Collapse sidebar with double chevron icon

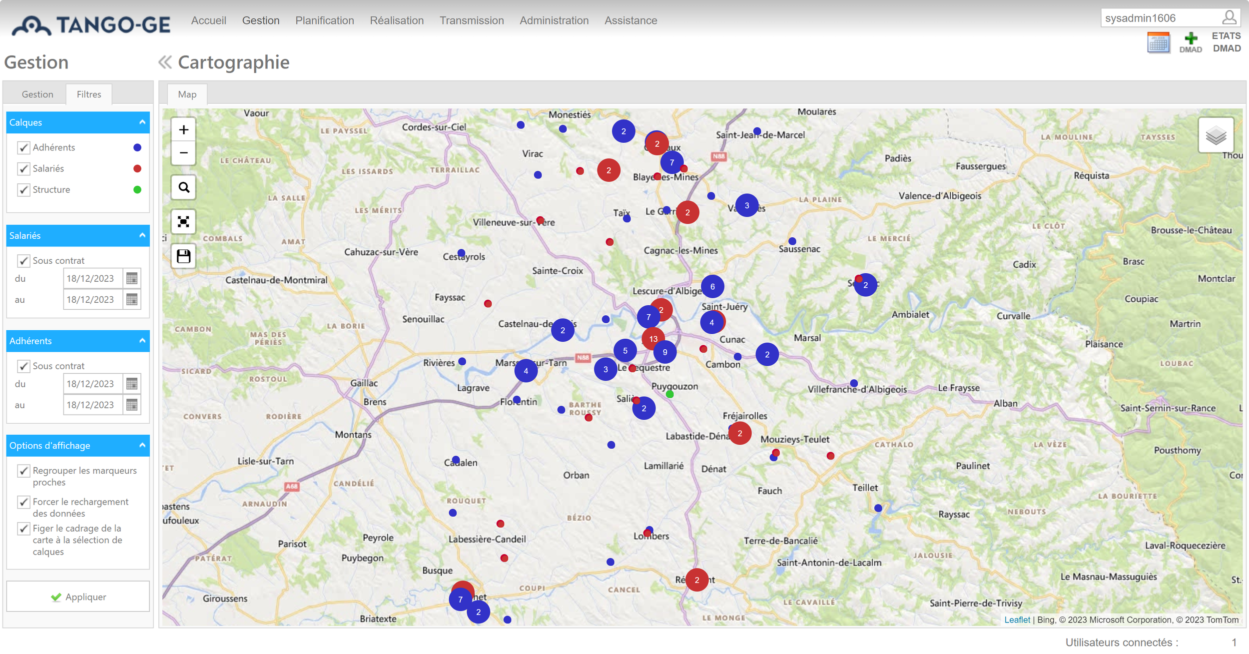[x=165, y=62]
